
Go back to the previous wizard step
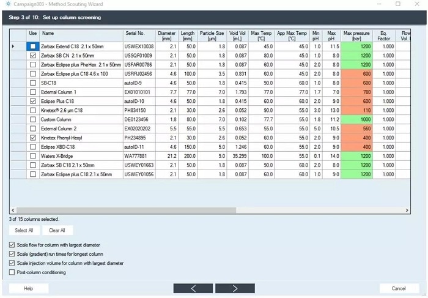pos(193,288)
